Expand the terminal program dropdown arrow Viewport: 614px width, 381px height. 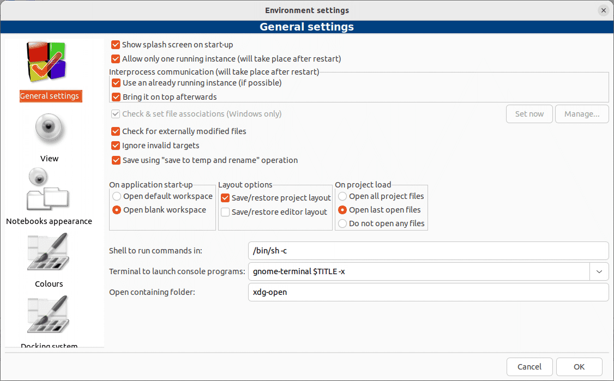[x=599, y=271]
